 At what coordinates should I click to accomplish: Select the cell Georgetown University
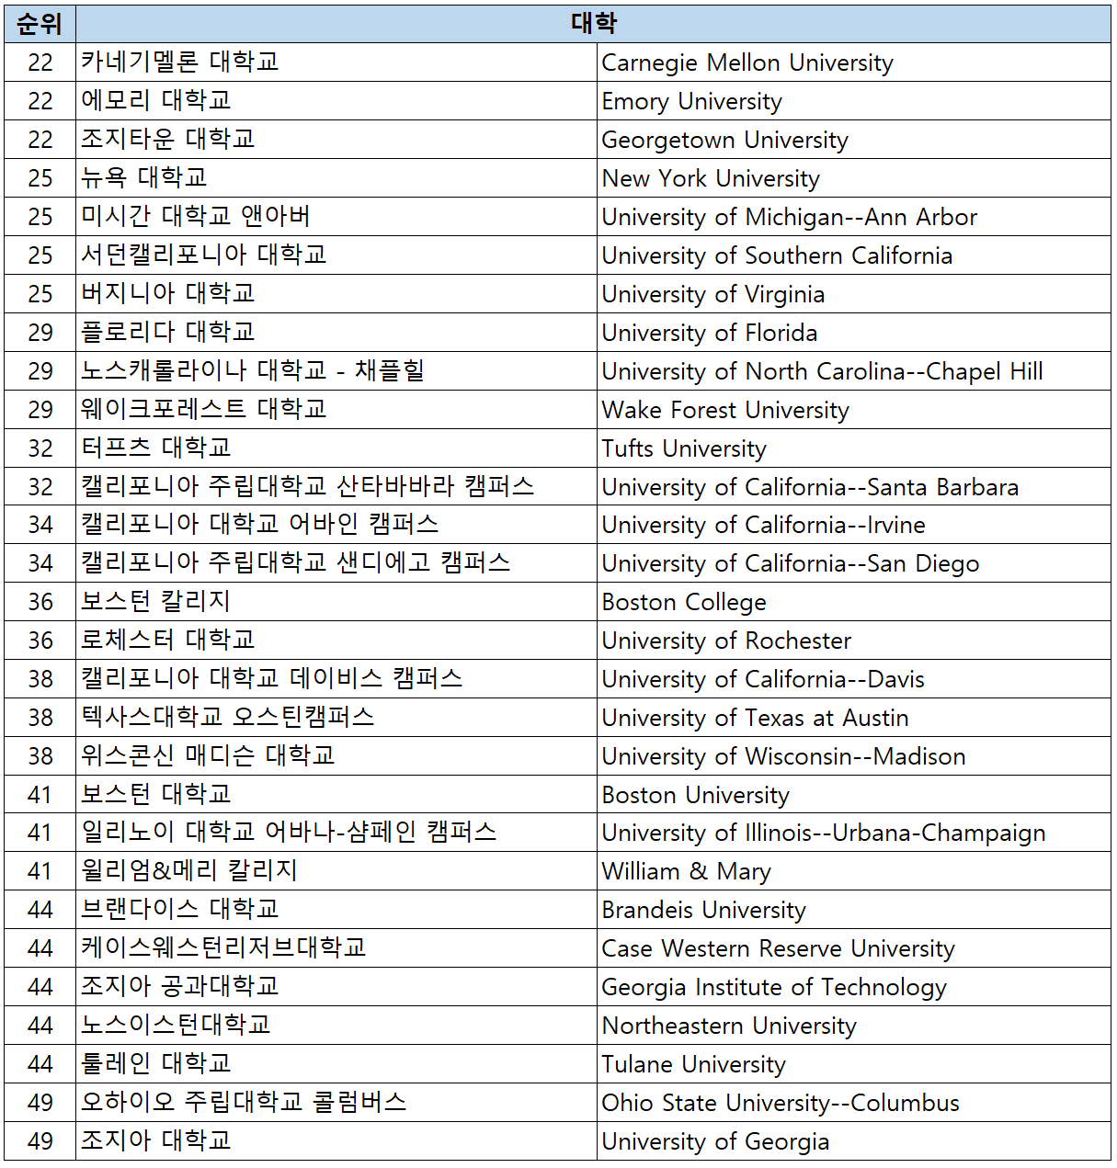[854, 140]
